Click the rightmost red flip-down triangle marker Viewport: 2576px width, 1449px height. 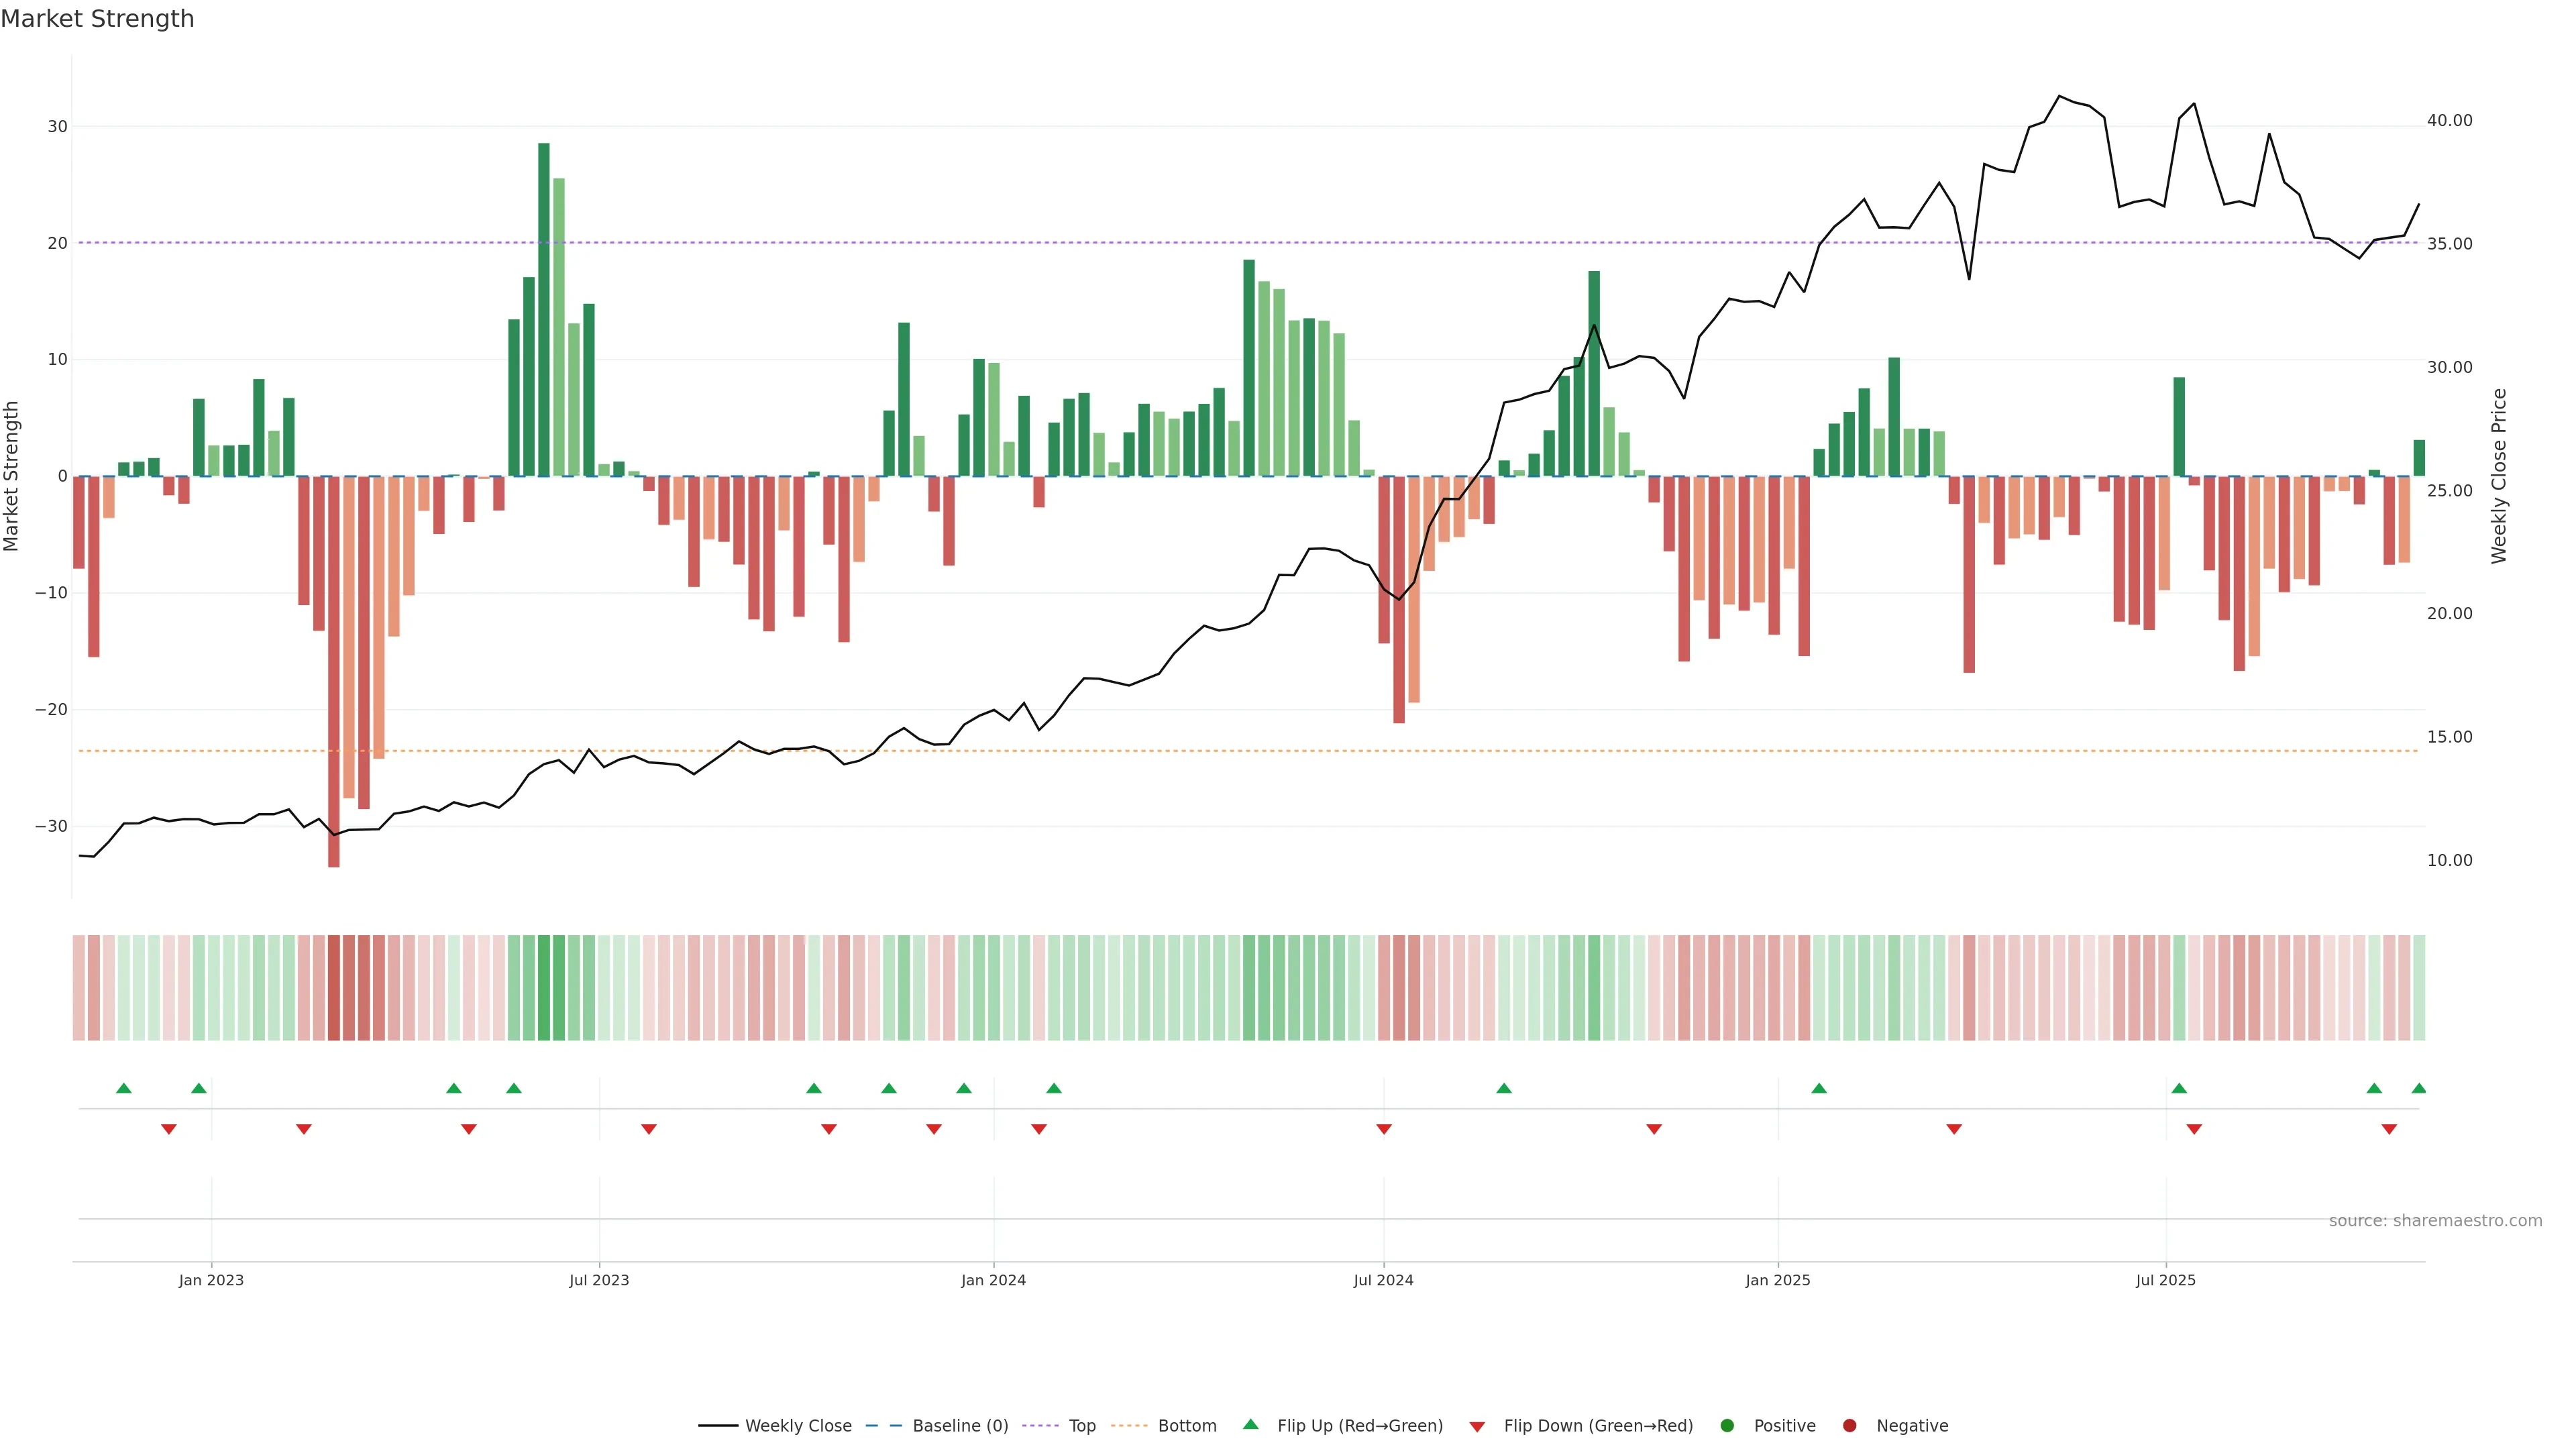coord(2389,1129)
